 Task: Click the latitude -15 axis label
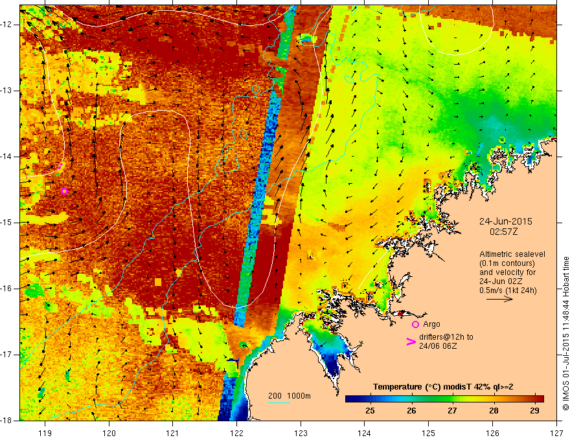(6, 223)
